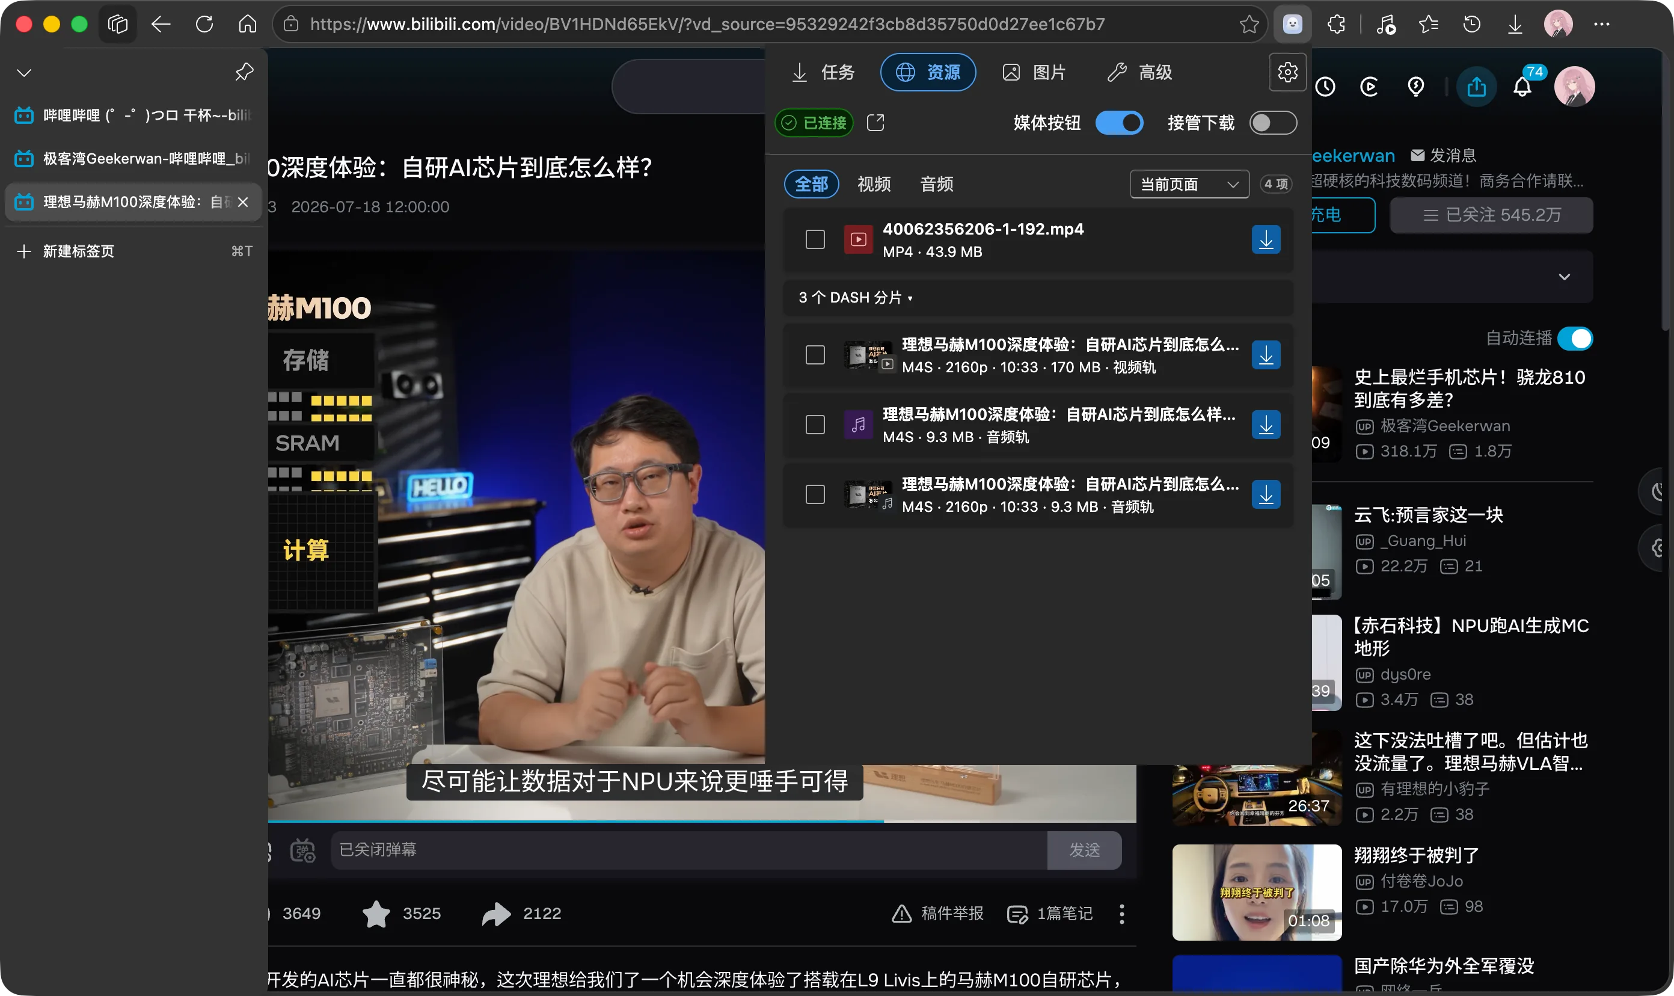This screenshot has width=1674, height=996.
Task: Open downloader panel settings gear
Action: pyautogui.click(x=1287, y=72)
